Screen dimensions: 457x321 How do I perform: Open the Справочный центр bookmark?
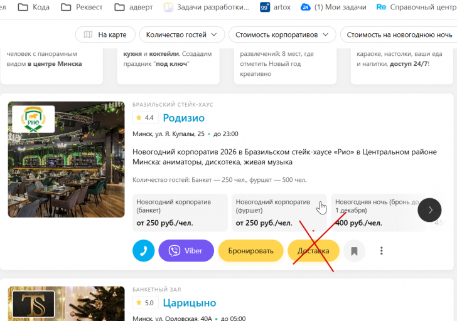click(x=416, y=7)
